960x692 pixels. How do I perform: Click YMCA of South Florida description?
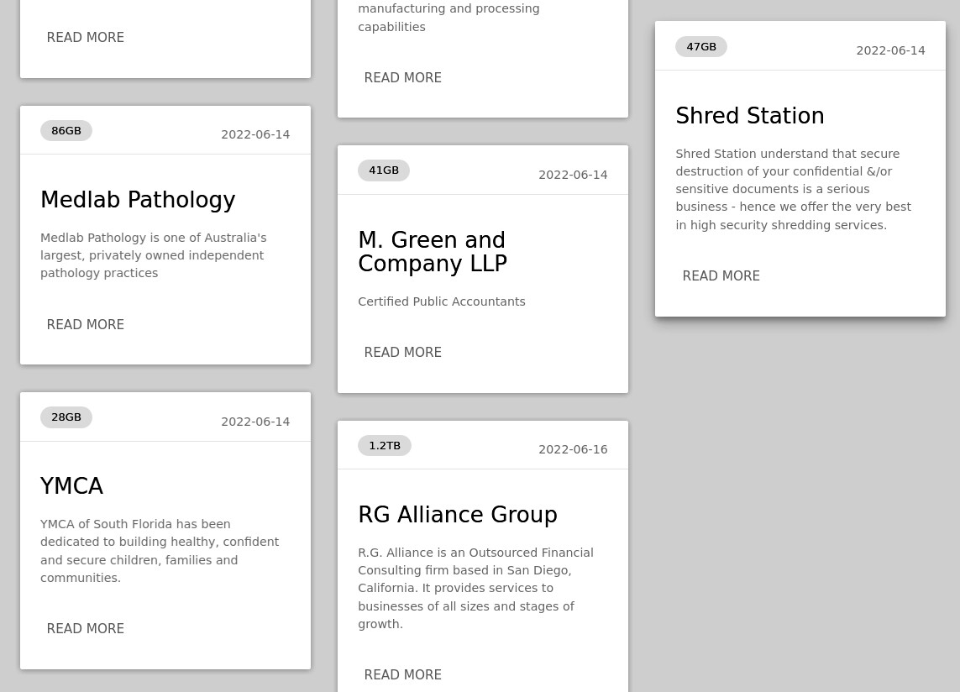[160, 551]
